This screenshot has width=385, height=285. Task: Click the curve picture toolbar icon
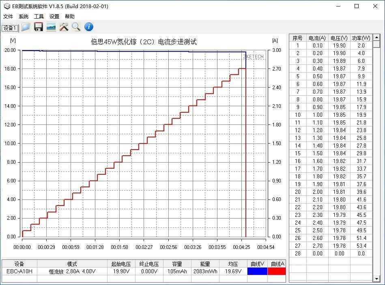(x=51, y=27)
